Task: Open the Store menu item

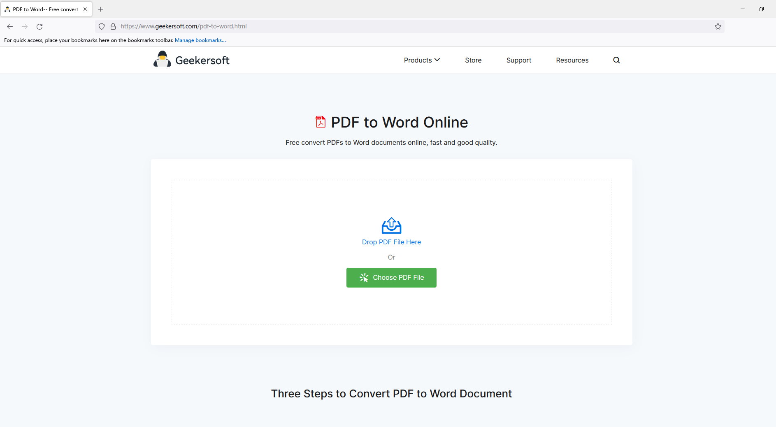Action: pyautogui.click(x=473, y=60)
